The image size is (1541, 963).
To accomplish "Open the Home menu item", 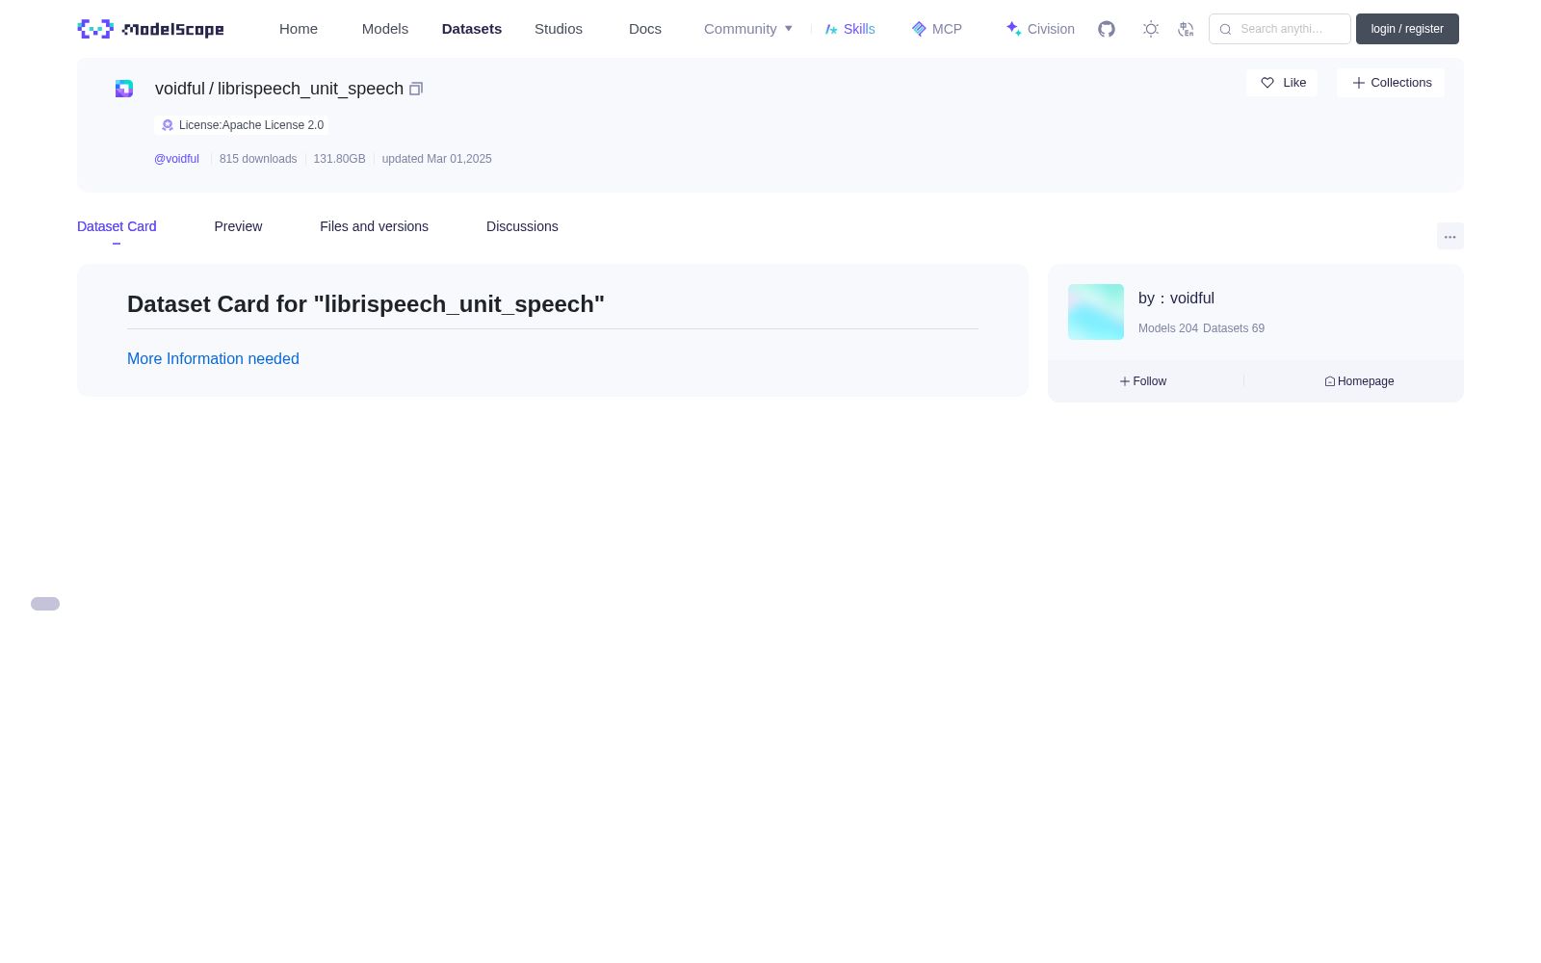I will (x=299, y=29).
